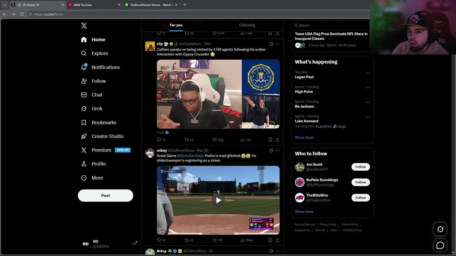Open Grok explain on clip post
The height and width of the screenshot is (256, 456).
pos(271,44)
